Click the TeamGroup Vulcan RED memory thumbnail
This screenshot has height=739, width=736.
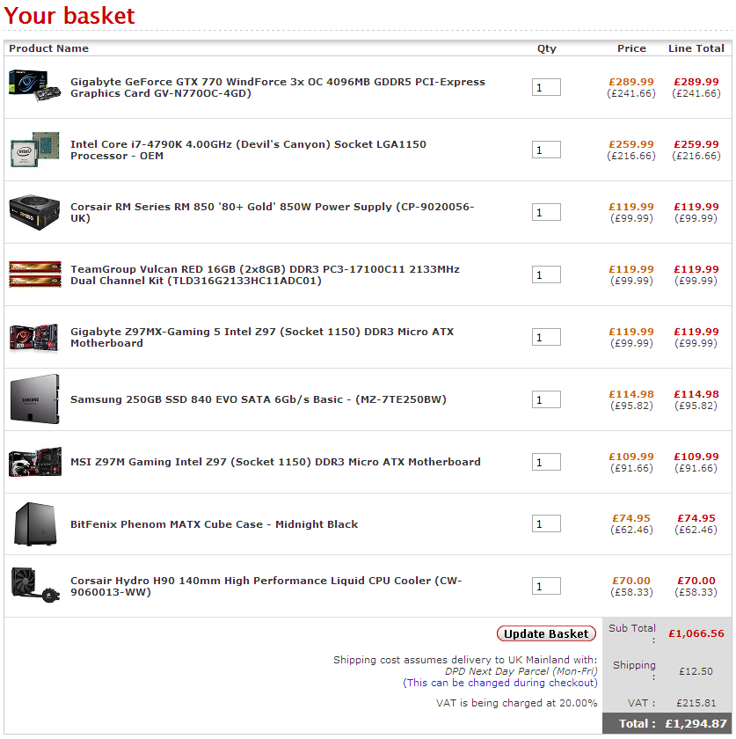tap(35, 274)
